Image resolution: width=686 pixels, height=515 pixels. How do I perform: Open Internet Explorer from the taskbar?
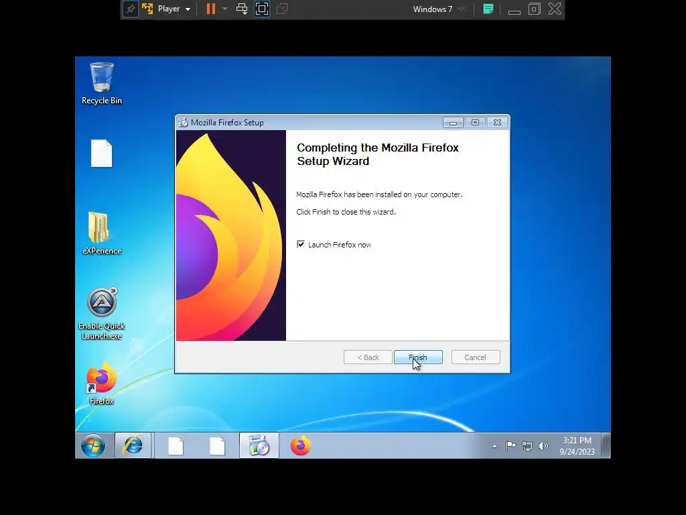[x=133, y=446]
